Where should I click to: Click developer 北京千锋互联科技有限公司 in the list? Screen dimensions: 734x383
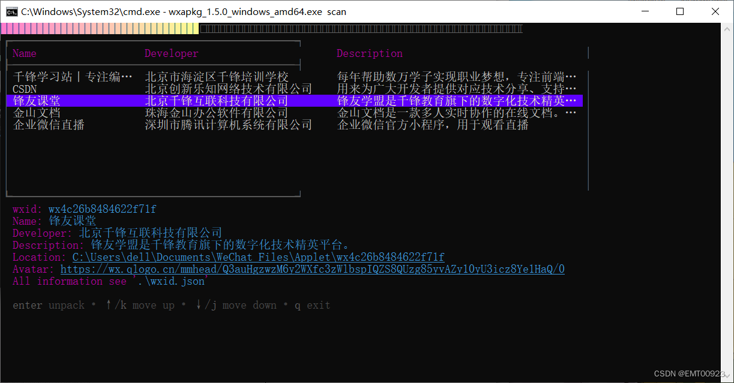click(x=217, y=101)
